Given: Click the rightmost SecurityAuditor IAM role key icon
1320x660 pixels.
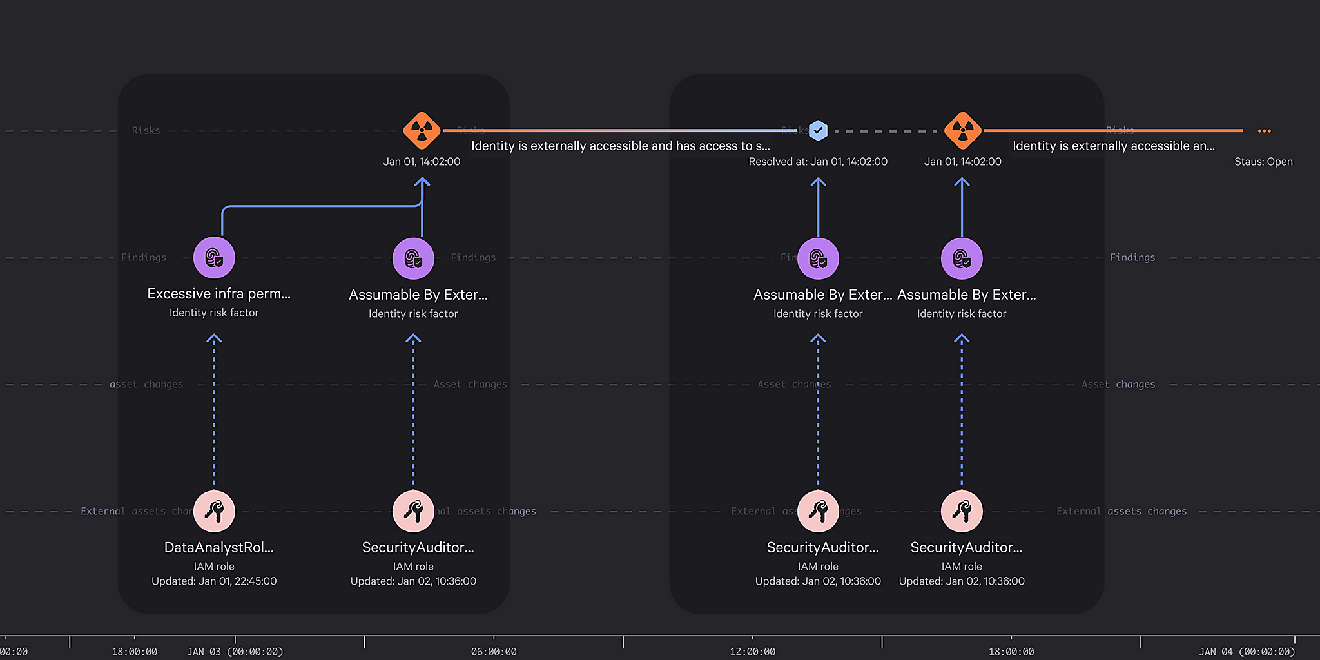Looking at the screenshot, I should click(x=962, y=511).
